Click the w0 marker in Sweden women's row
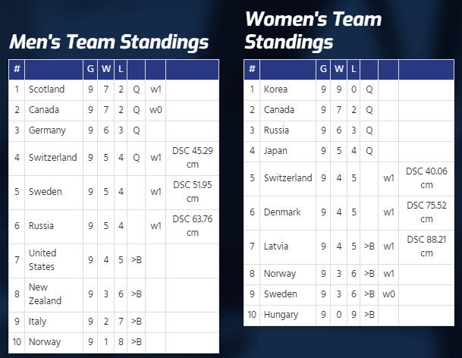 388,294
